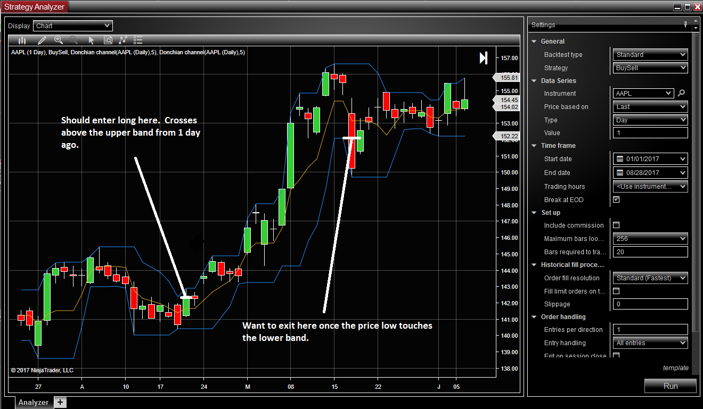Open the Price based on dropdown
Viewport: 703px width, 409px height.
[x=650, y=106]
